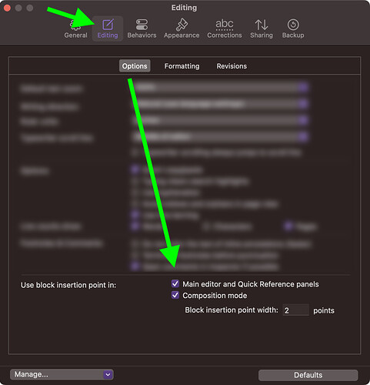Select the Options tab
The height and width of the screenshot is (385, 370).
pos(135,66)
